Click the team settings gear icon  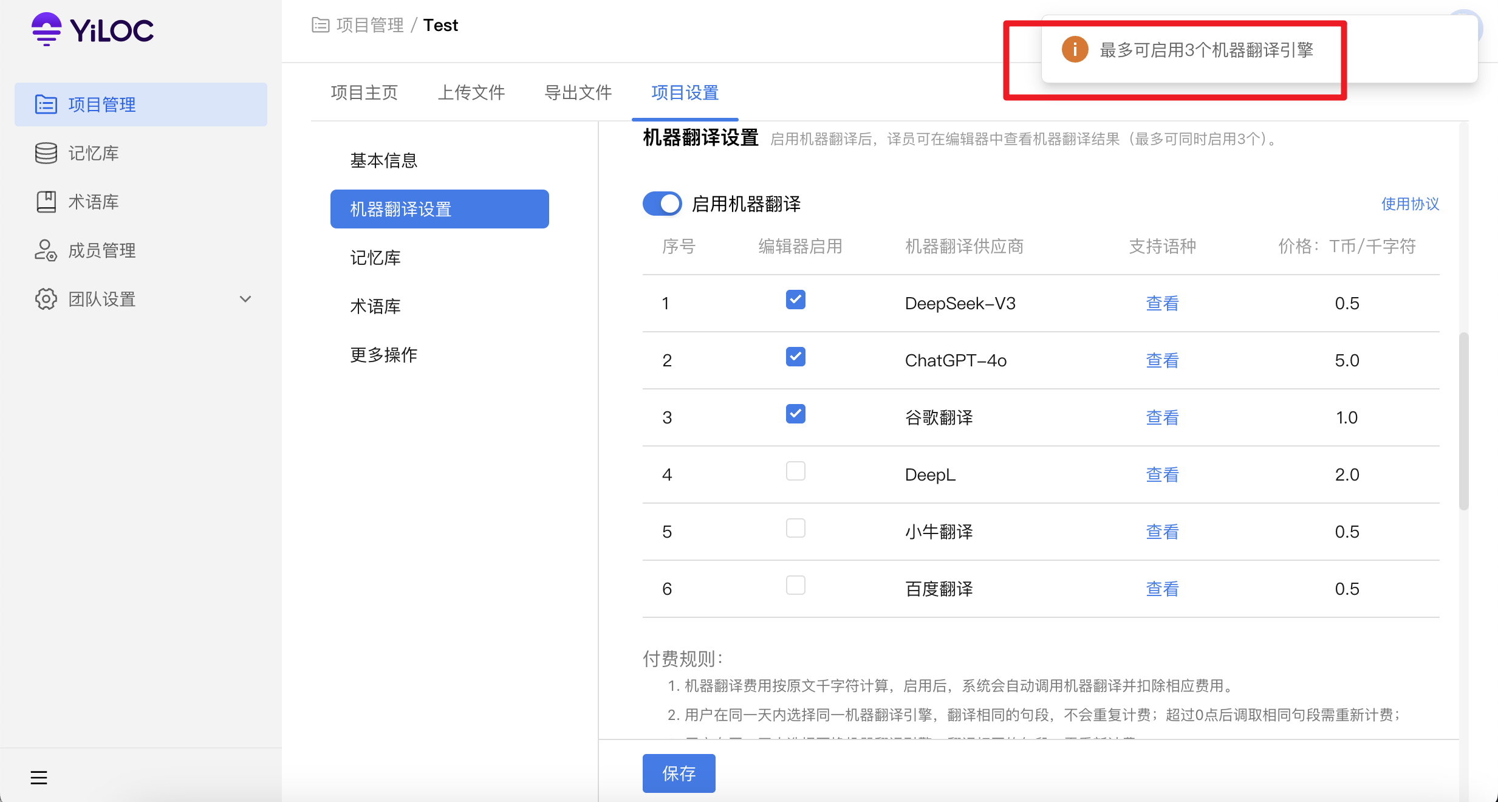click(x=46, y=299)
